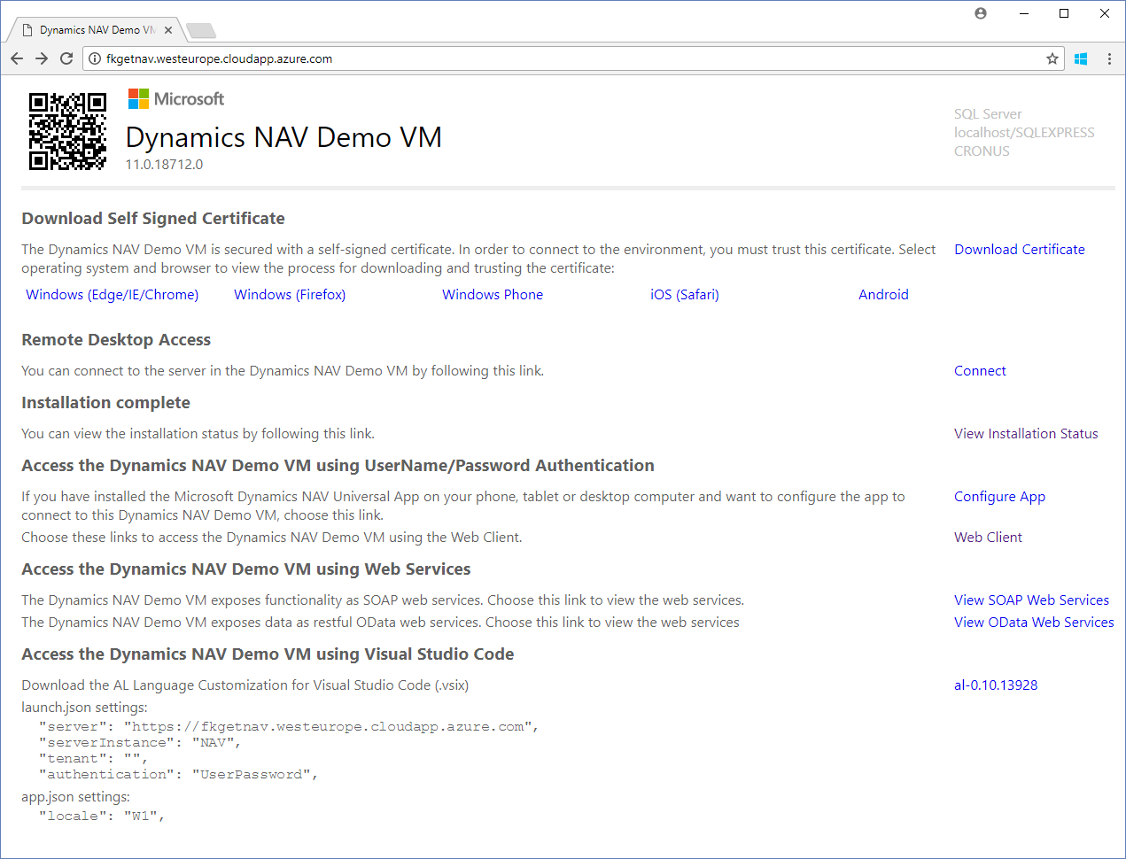Click the Web Client link
The height and width of the screenshot is (859, 1126).
point(988,538)
